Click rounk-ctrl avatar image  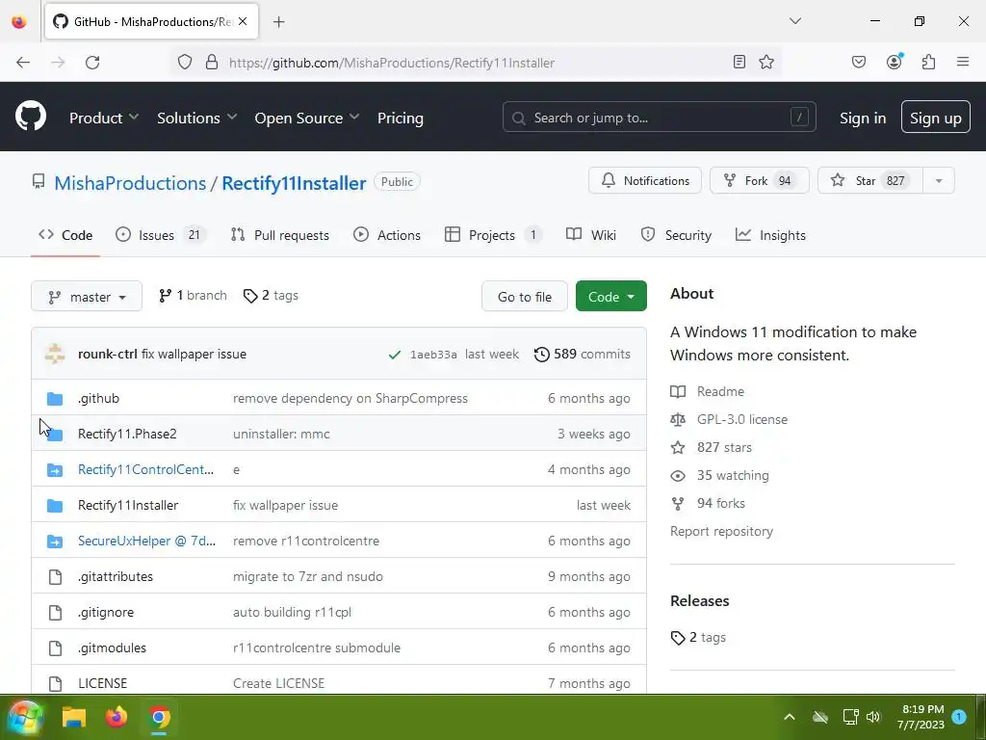[55, 354]
